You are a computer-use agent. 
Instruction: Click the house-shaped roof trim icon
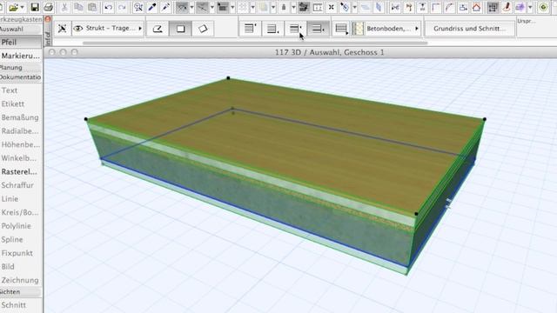477,7
